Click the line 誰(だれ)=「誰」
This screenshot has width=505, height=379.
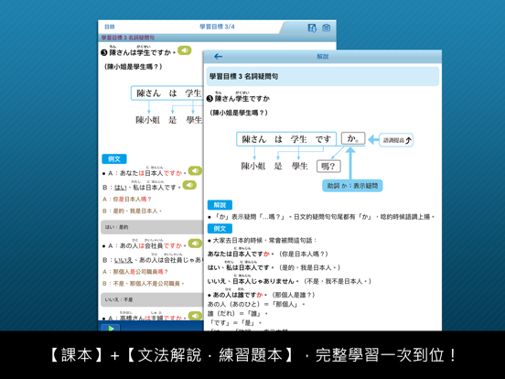238,313
